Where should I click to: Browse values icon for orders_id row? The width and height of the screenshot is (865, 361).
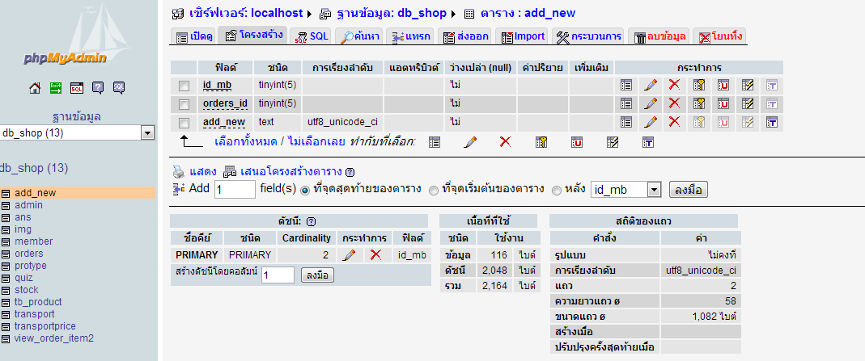tap(626, 103)
